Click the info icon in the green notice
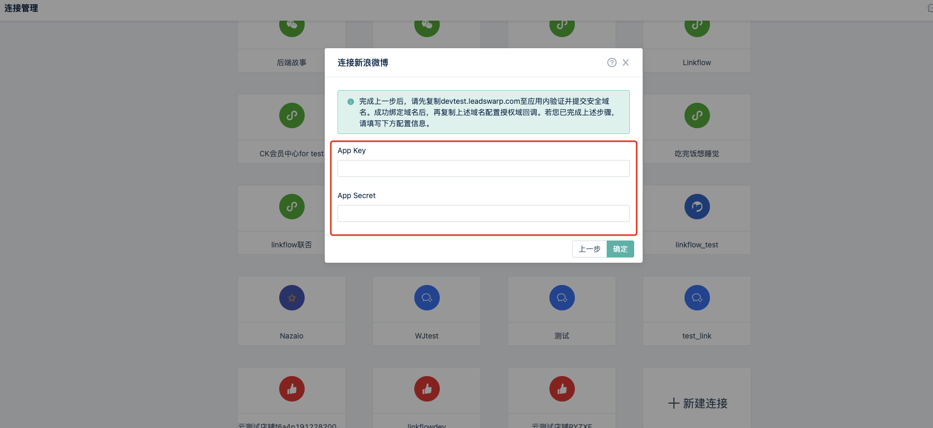Screen dimensions: 933x428 click(351, 102)
